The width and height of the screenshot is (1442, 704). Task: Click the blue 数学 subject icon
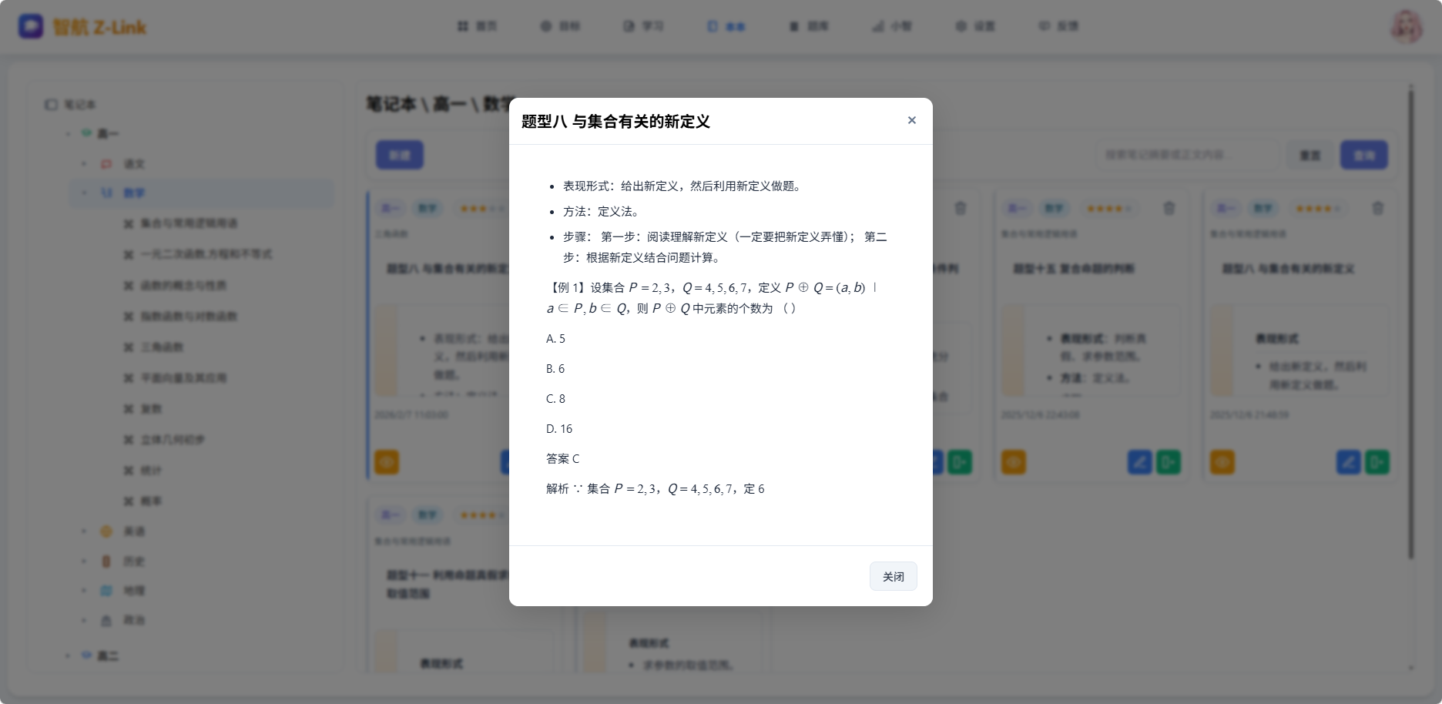pos(106,193)
